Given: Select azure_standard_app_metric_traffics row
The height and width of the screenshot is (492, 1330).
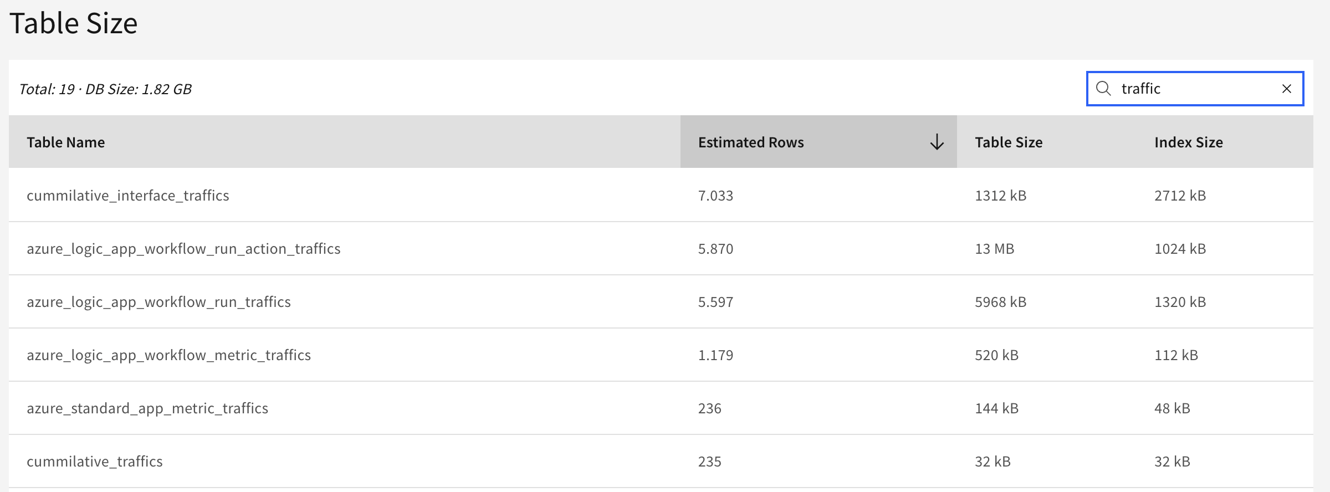Looking at the screenshot, I should (x=661, y=408).
